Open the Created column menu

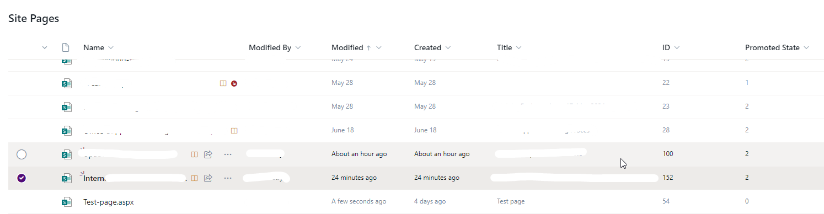[432, 47]
